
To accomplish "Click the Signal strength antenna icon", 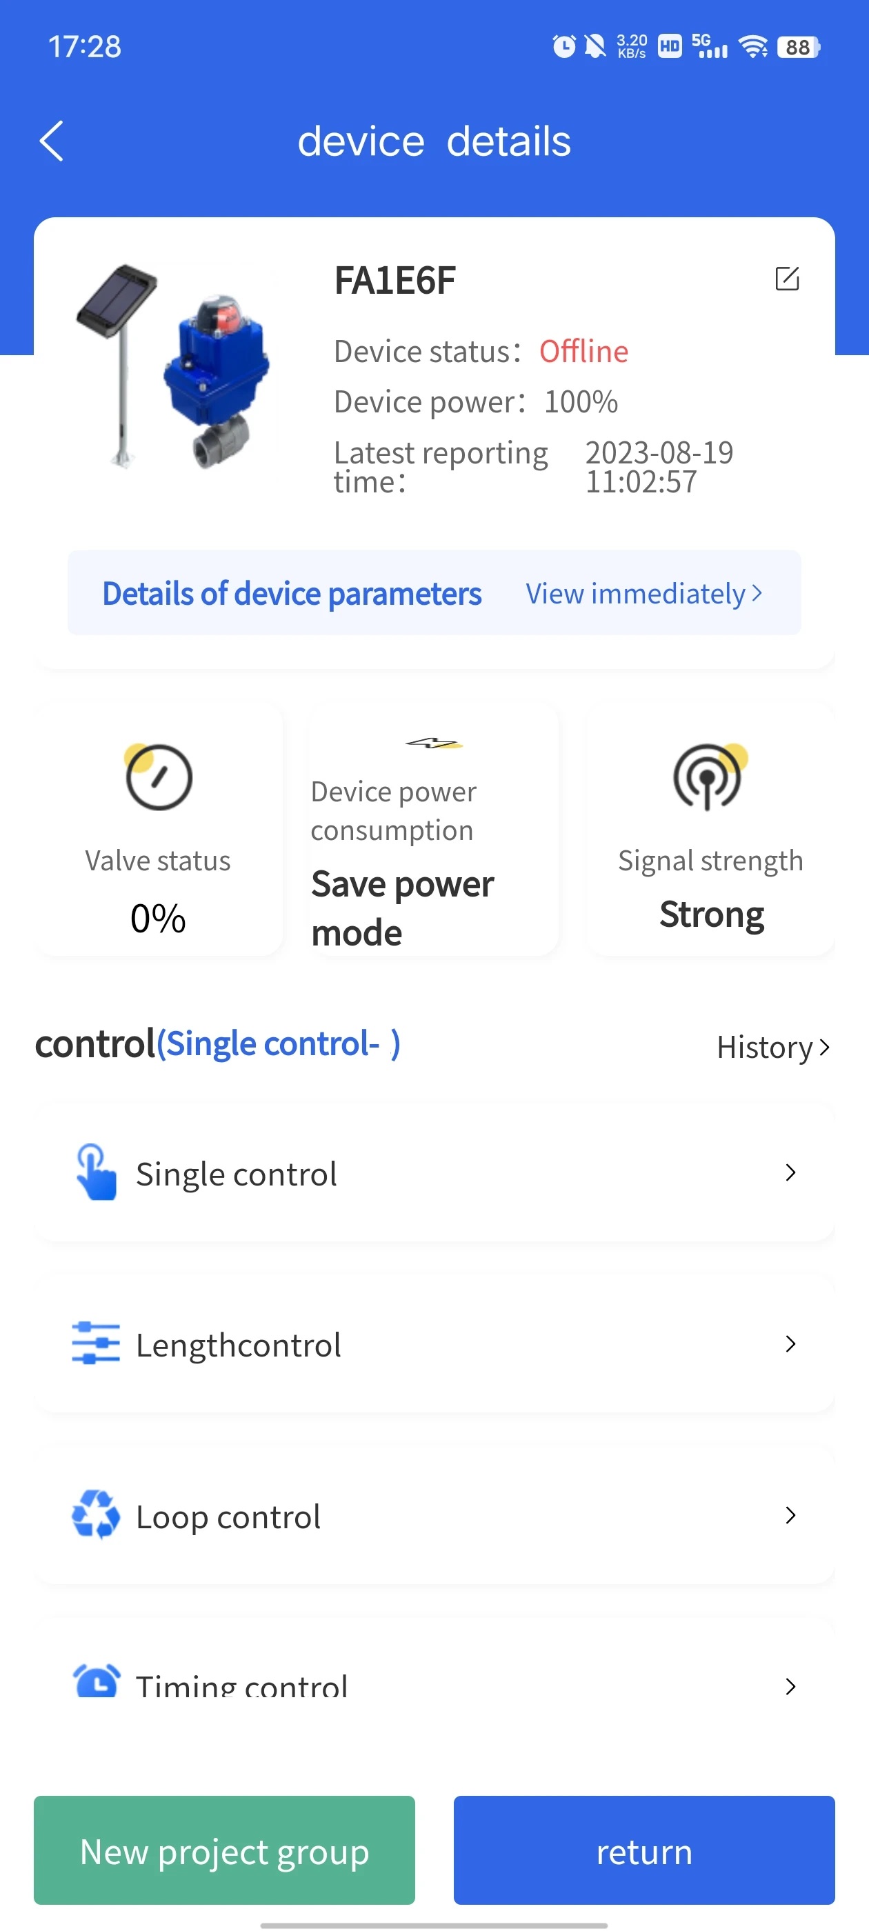I will (708, 777).
